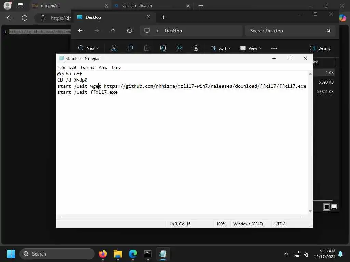Click the Rename icon in File Explorer
Image resolution: width=350 pixels, height=262 pixels.
[163, 48]
